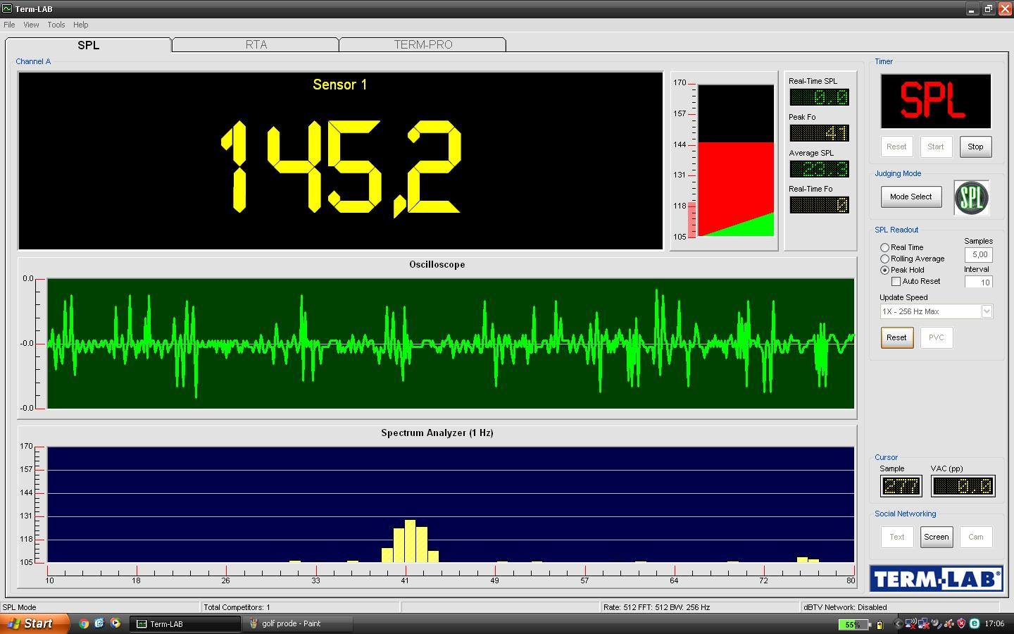Open the Help menu
The image size is (1014, 634).
81,25
